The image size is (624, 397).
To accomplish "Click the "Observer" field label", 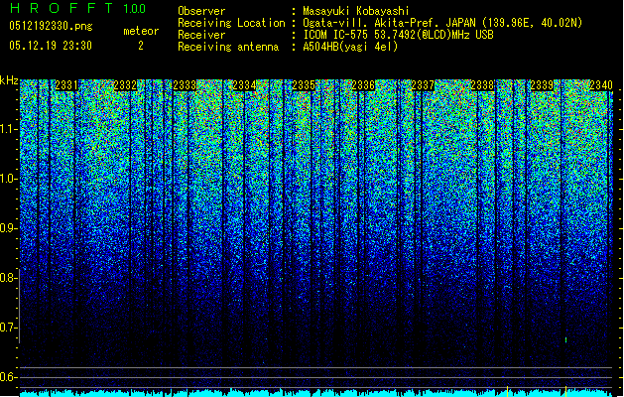I will pyautogui.click(x=201, y=11).
